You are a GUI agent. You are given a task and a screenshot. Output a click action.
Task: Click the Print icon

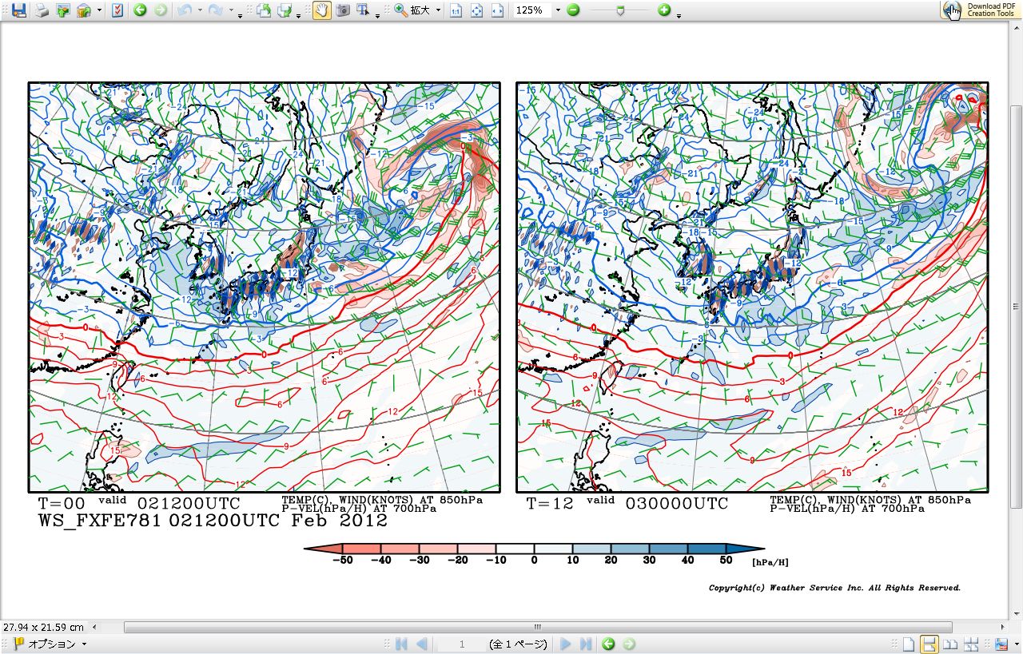pos(42,10)
